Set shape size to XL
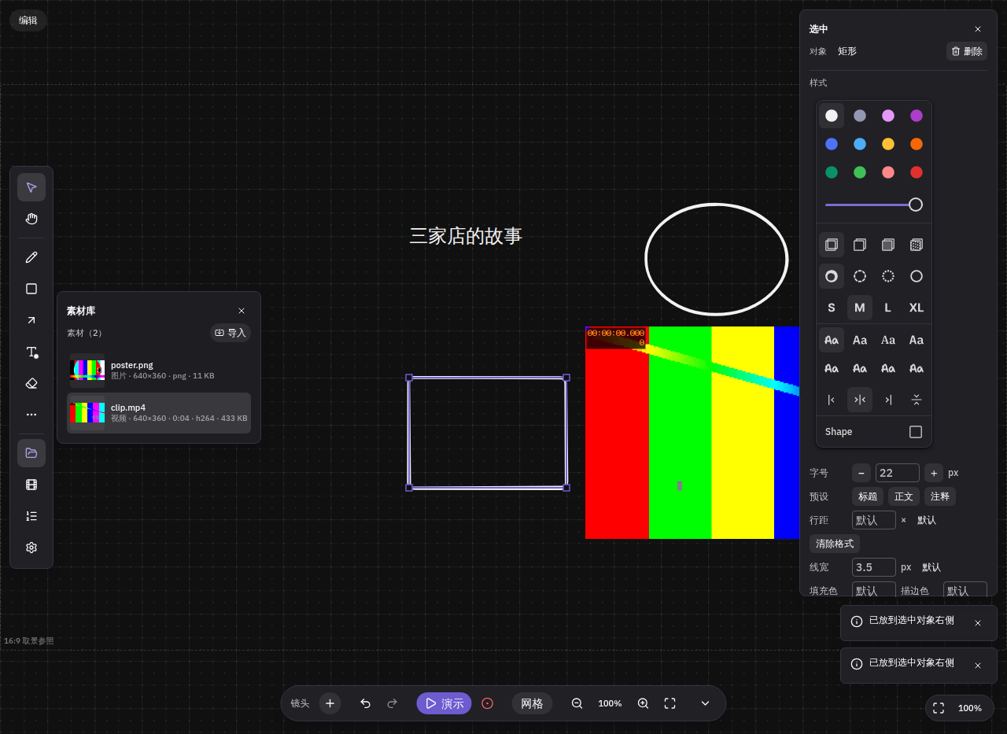 (x=917, y=308)
